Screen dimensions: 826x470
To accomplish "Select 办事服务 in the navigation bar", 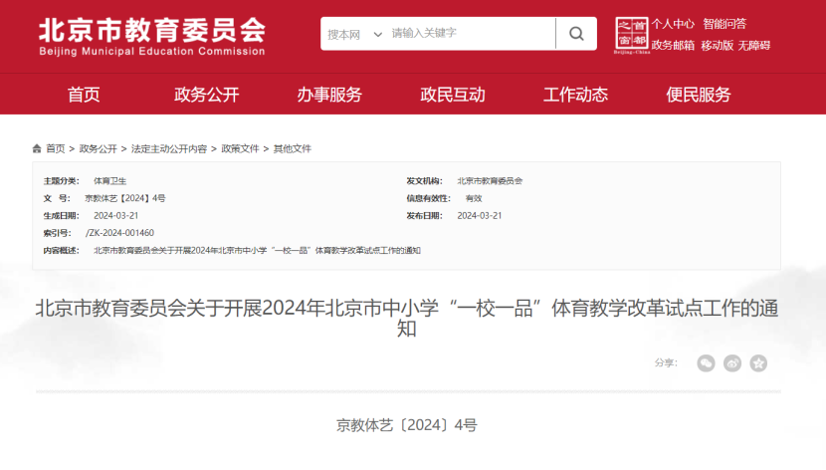I will click(x=329, y=95).
